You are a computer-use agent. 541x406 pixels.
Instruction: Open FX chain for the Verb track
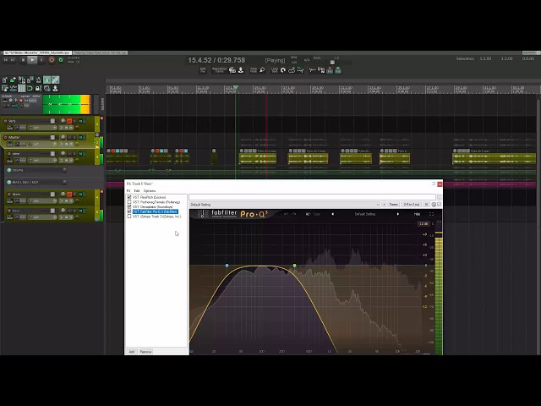81,121
